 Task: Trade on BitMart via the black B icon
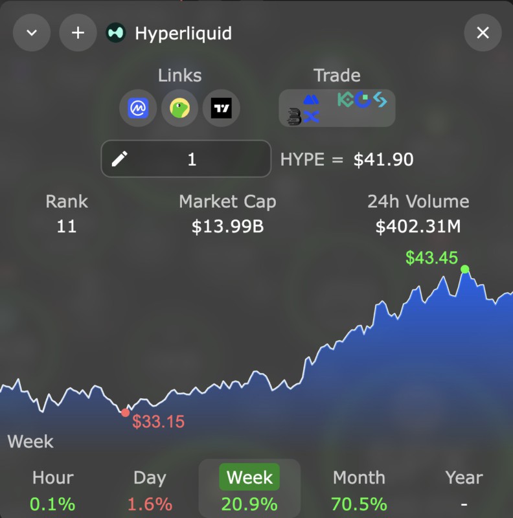(x=294, y=117)
